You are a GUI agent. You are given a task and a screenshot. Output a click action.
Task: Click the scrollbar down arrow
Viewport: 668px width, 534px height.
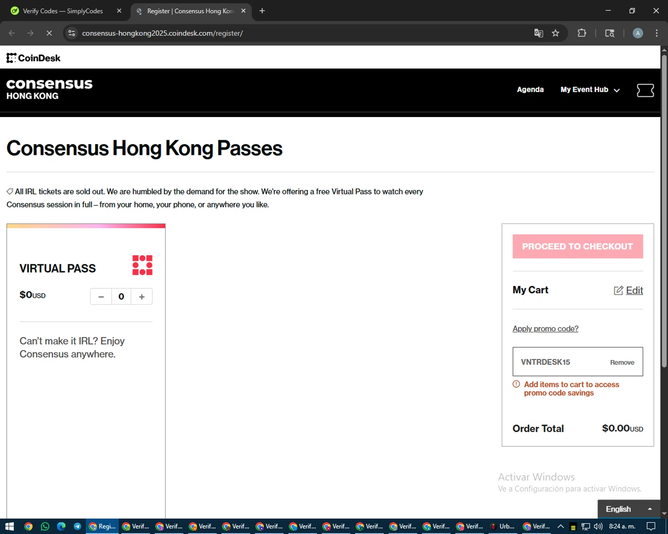pos(664,513)
